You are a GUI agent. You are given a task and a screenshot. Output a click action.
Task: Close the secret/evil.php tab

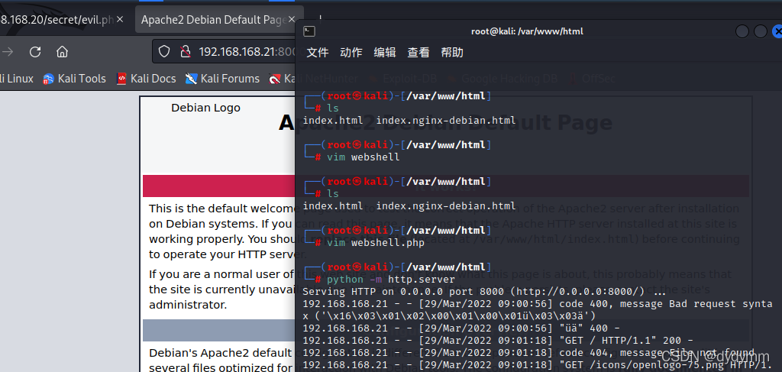tap(120, 20)
